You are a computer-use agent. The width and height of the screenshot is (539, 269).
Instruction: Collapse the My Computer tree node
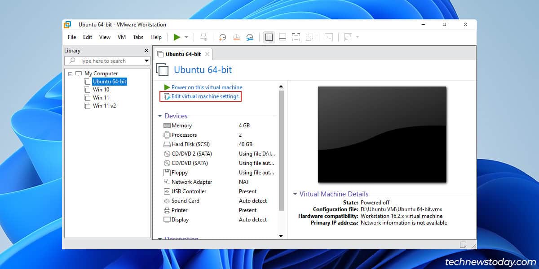tap(70, 74)
